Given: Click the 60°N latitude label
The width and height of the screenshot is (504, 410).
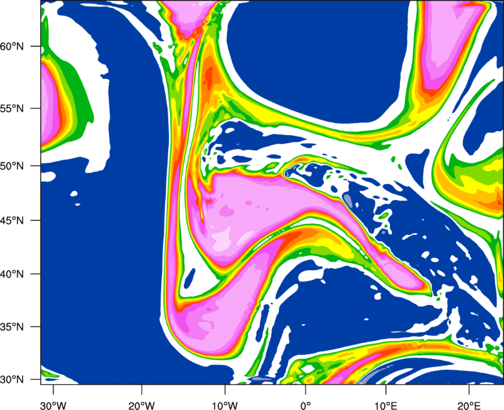Looking at the screenshot, I should (x=12, y=46).
